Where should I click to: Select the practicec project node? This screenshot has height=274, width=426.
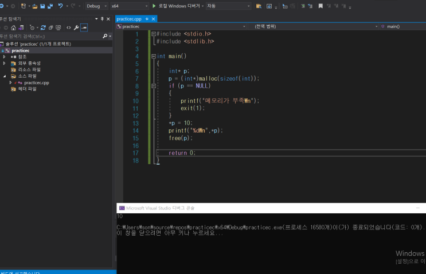pyautogui.click(x=21, y=51)
